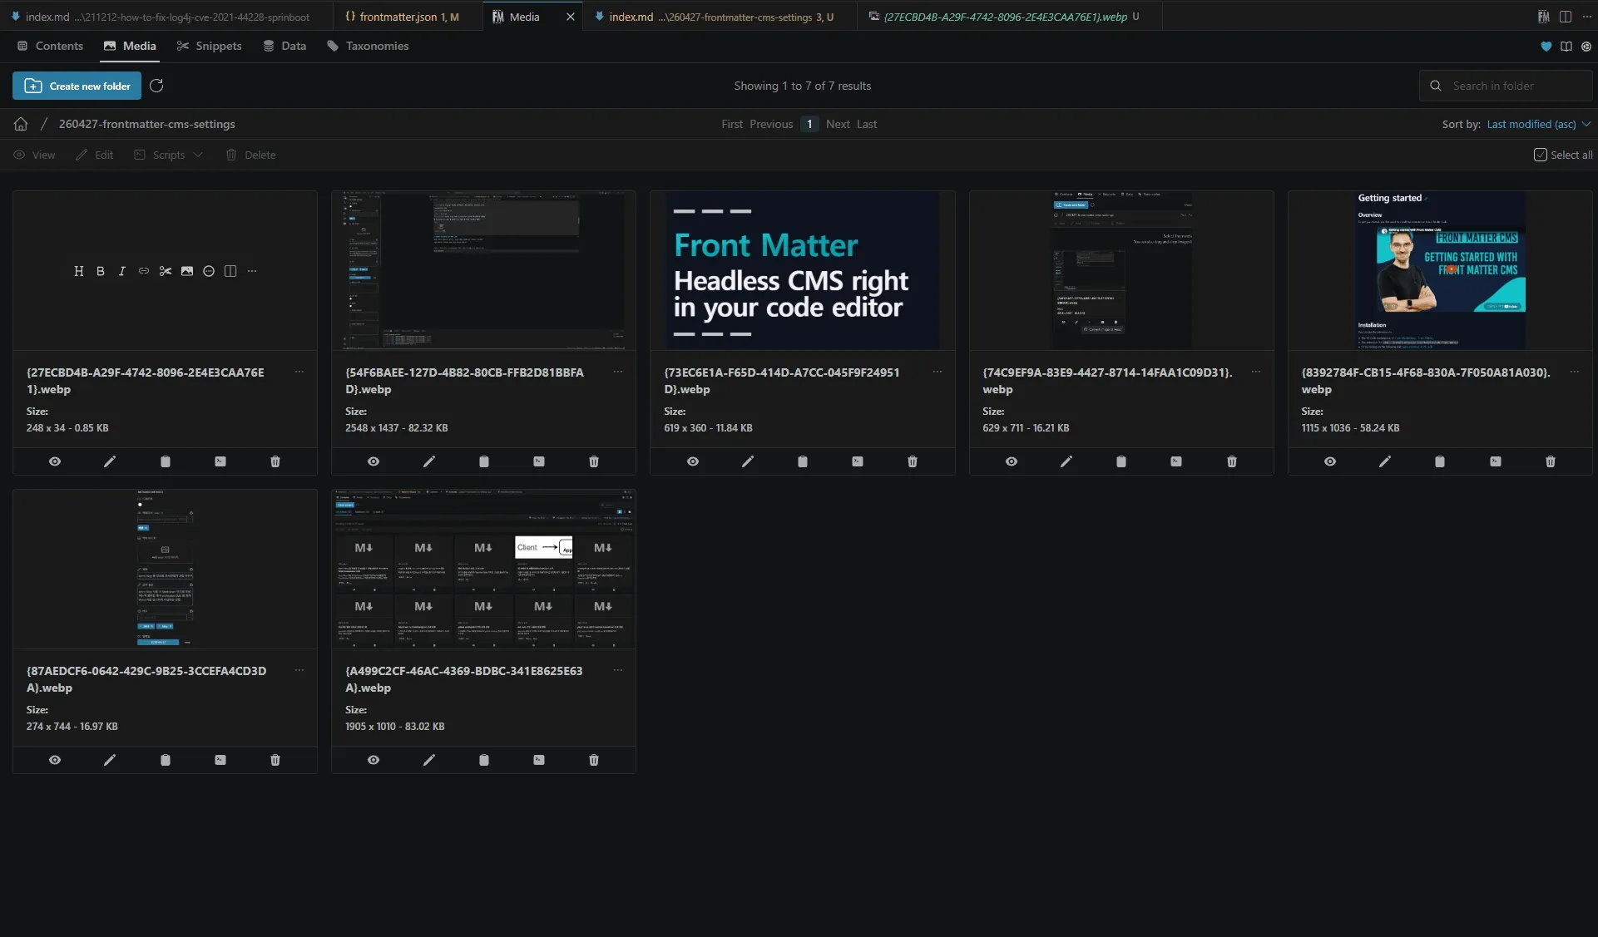1598x937 pixels.
Task: Eye view icon on {74C9EF9A card
Action: click(1012, 461)
